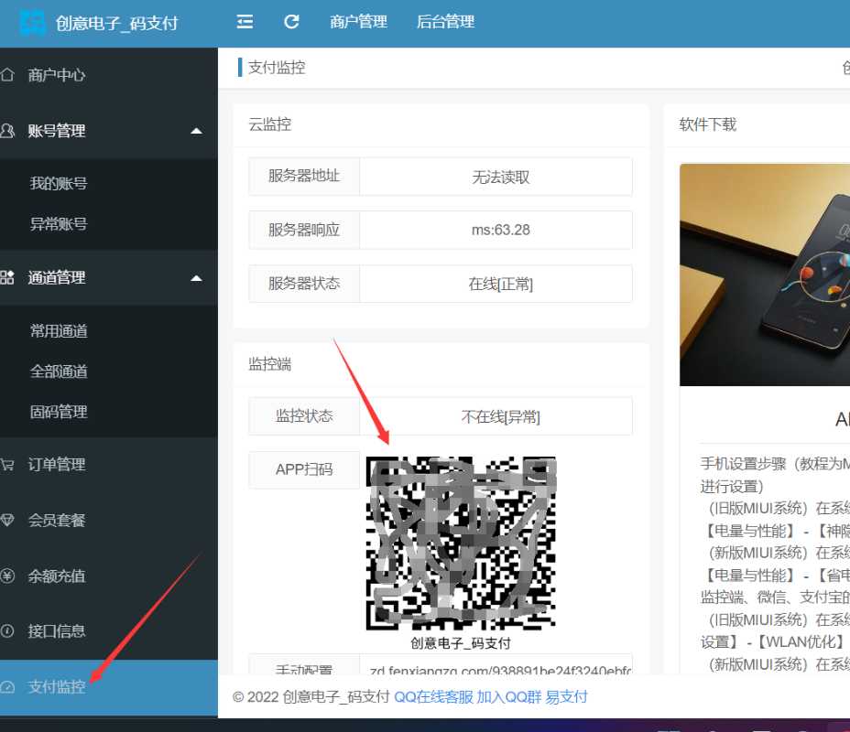Image resolution: width=850 pixels, height=732 pixels.
Task: Open 常用通道 submenu item
Action: click(59, 331)
